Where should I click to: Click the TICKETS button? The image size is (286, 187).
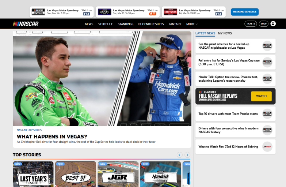pos(251,24)
